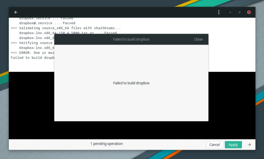Viewport: 264px width, 159px height.
Task: Click the 'Failed to build dropb' terminal line
Action: pos(32,58)
